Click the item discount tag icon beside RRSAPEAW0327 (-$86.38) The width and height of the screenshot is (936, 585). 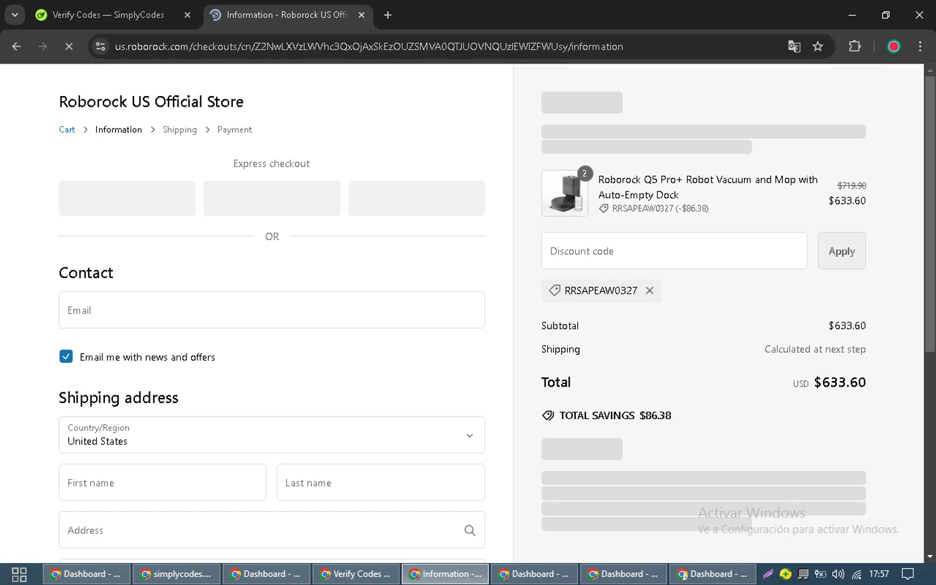point(603,209)
